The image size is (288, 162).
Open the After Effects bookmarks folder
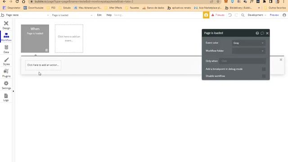tap(113, 8)
